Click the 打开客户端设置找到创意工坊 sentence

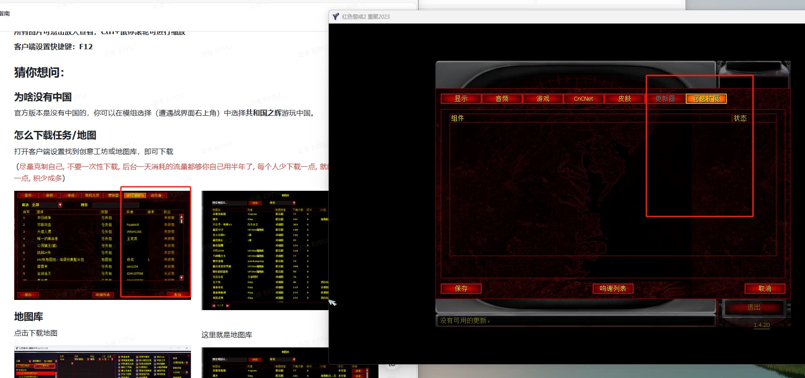(x=94, y=151)
